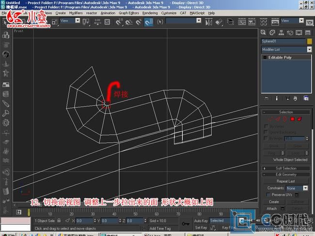
Task: Open the Graph Editors menu
Action: pos(129,13)
